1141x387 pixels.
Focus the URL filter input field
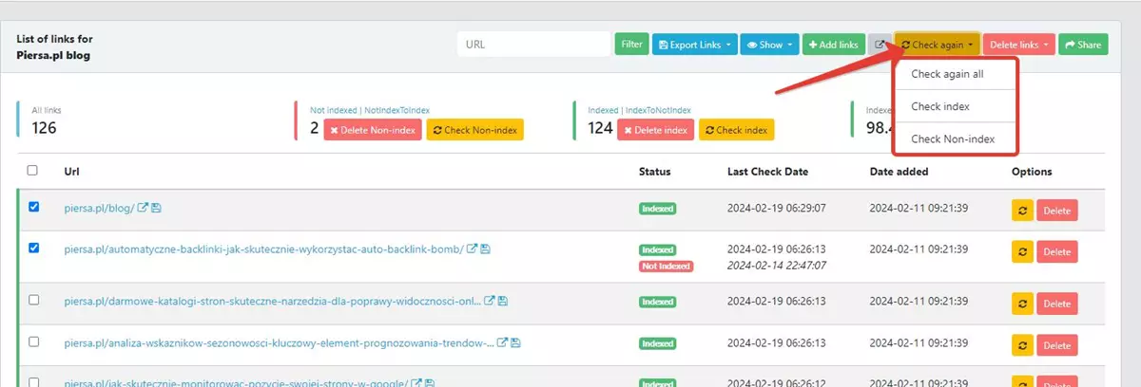pos(533,45)
